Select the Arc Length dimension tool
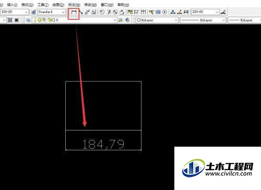261x190 pixels. click(87, 12)
